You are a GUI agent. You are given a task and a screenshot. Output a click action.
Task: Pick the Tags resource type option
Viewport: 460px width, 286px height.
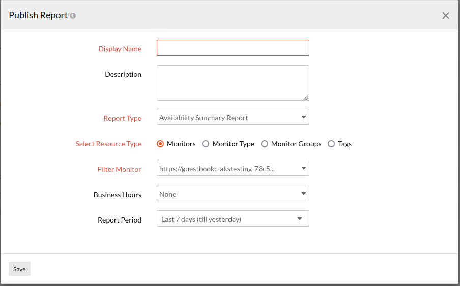(332, 144)
